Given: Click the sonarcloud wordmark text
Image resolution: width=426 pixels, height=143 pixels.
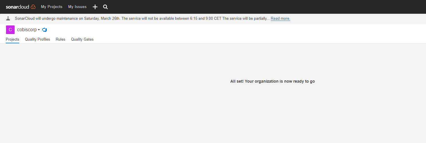Looking at the screenshot, I should pyautogui.click(x=17, y=7).
